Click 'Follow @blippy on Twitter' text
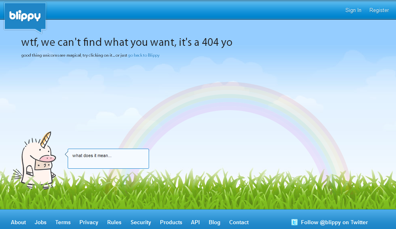The width and height of the screenshot is (396, 229). click(334, 222)
